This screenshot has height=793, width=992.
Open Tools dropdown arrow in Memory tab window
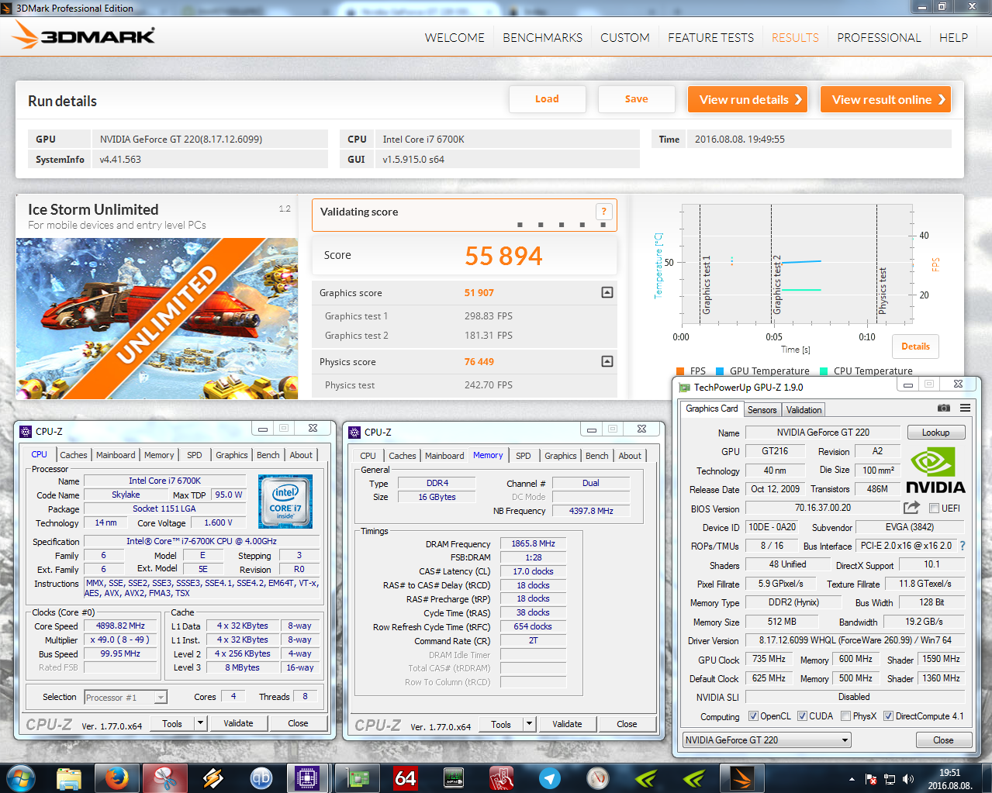pos(529,724)
